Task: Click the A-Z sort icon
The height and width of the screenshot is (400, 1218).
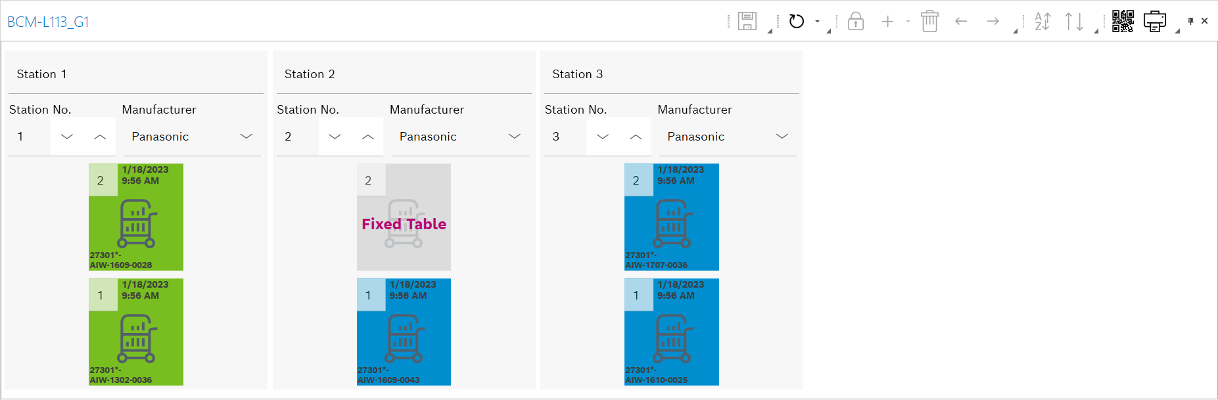Action: pyautogui.click(x=1042, y=22)
